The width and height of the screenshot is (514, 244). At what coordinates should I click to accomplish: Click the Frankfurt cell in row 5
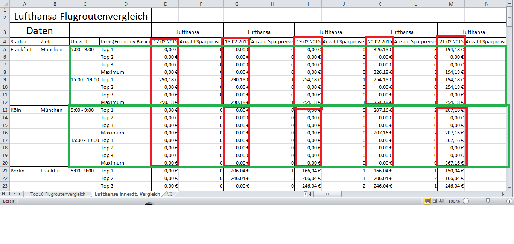click(24, 49)
